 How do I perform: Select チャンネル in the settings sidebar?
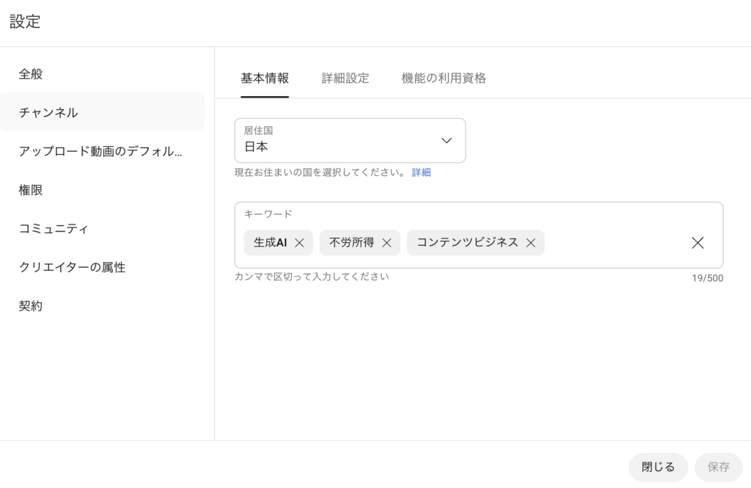[48, 112]
